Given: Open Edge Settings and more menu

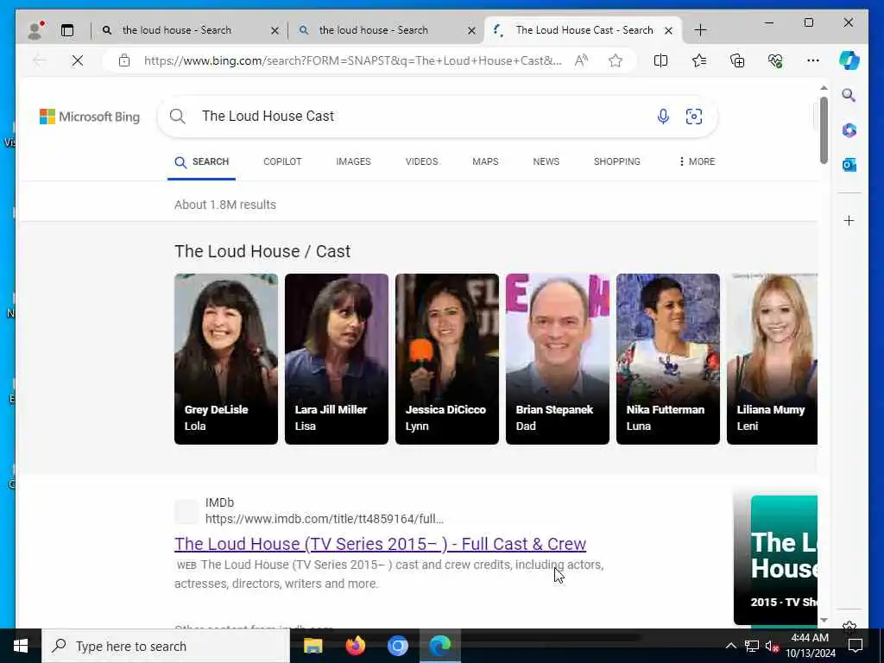Looking at the screenshot, I should 813,60.
